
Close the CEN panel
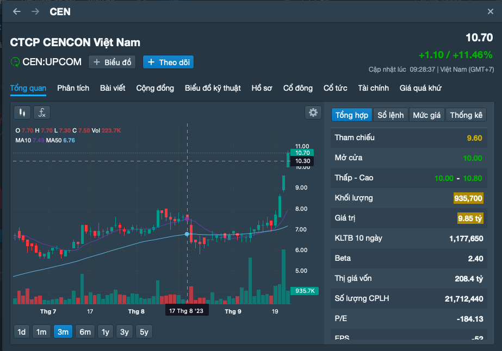(x=490, y=12)
